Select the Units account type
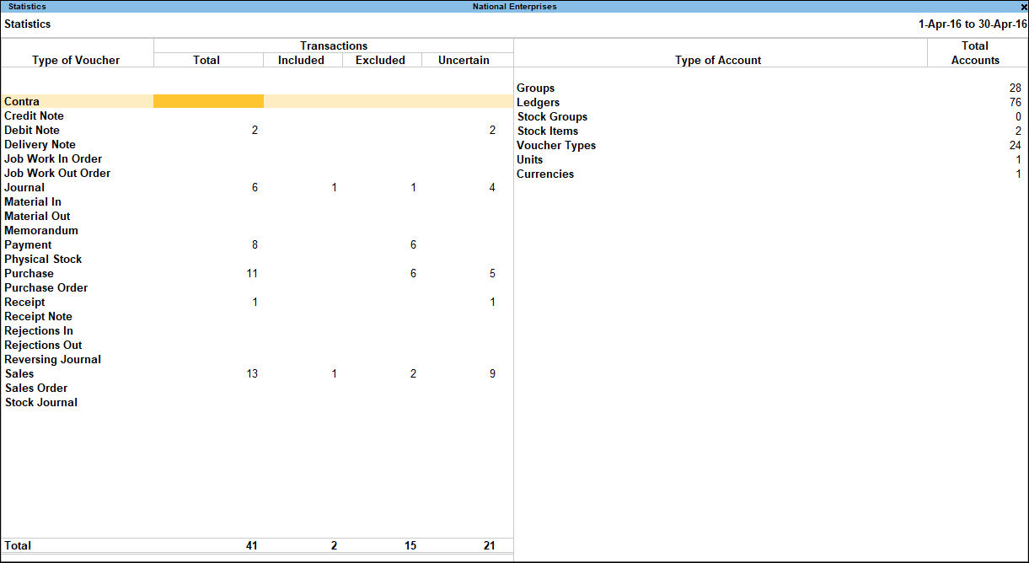 tap(530, 159)
